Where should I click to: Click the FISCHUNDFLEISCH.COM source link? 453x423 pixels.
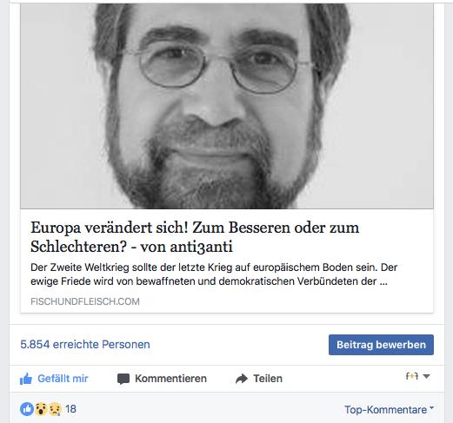coord(85,301)
